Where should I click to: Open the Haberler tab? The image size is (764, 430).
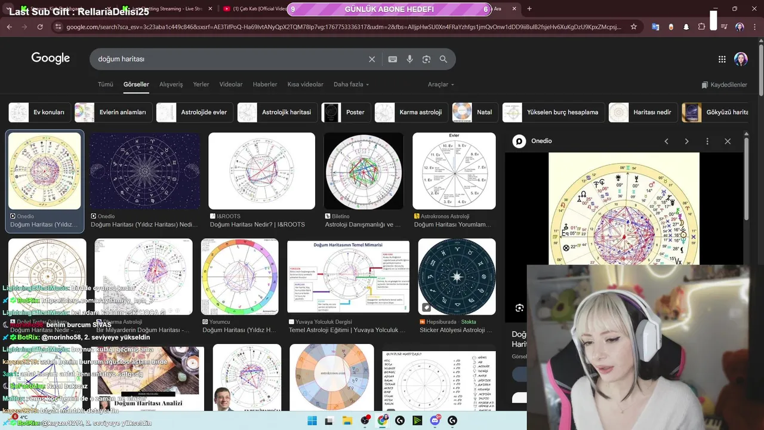coord(265,85)
